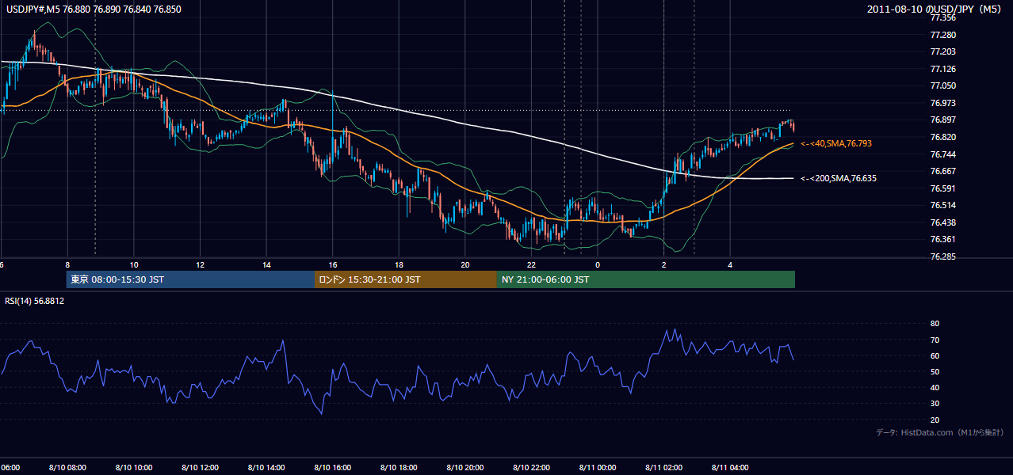Click price axis value 77.280
This screenshot has width=1013, height=475.
(x=943, y=35)
